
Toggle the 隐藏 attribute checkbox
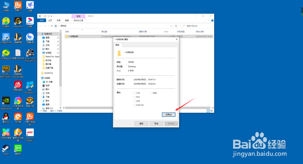pyautogui.click(x=151, y=93)
